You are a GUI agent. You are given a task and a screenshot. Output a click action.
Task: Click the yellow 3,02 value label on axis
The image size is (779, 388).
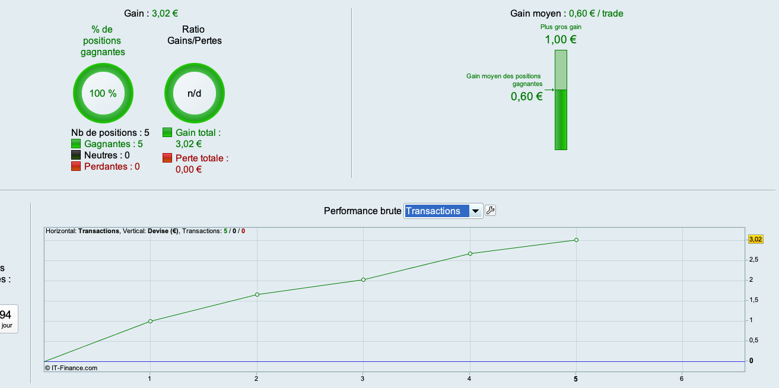[x=755, y=239]
